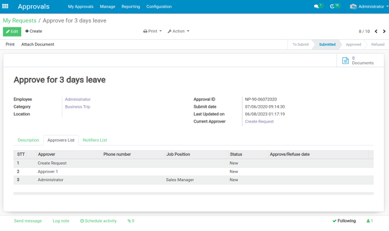
Task: Go back to My Requests breadcrumb
Action: 20,21
